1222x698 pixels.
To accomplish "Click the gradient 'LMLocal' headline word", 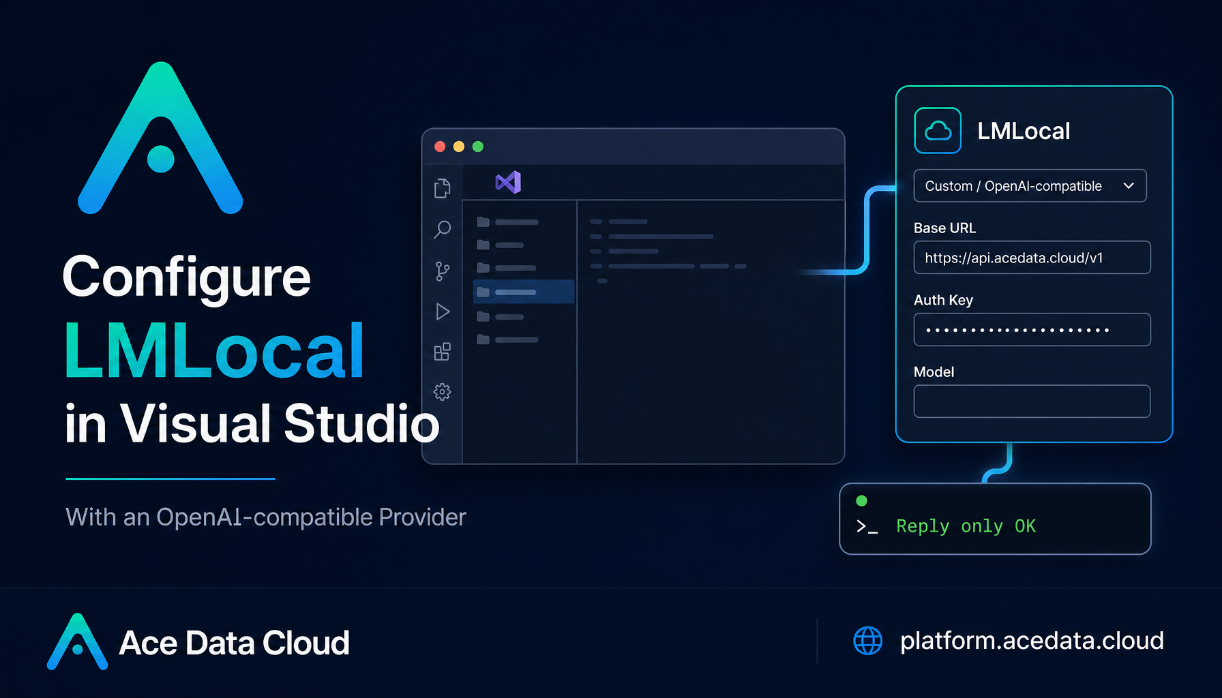I will click(214, 350).
